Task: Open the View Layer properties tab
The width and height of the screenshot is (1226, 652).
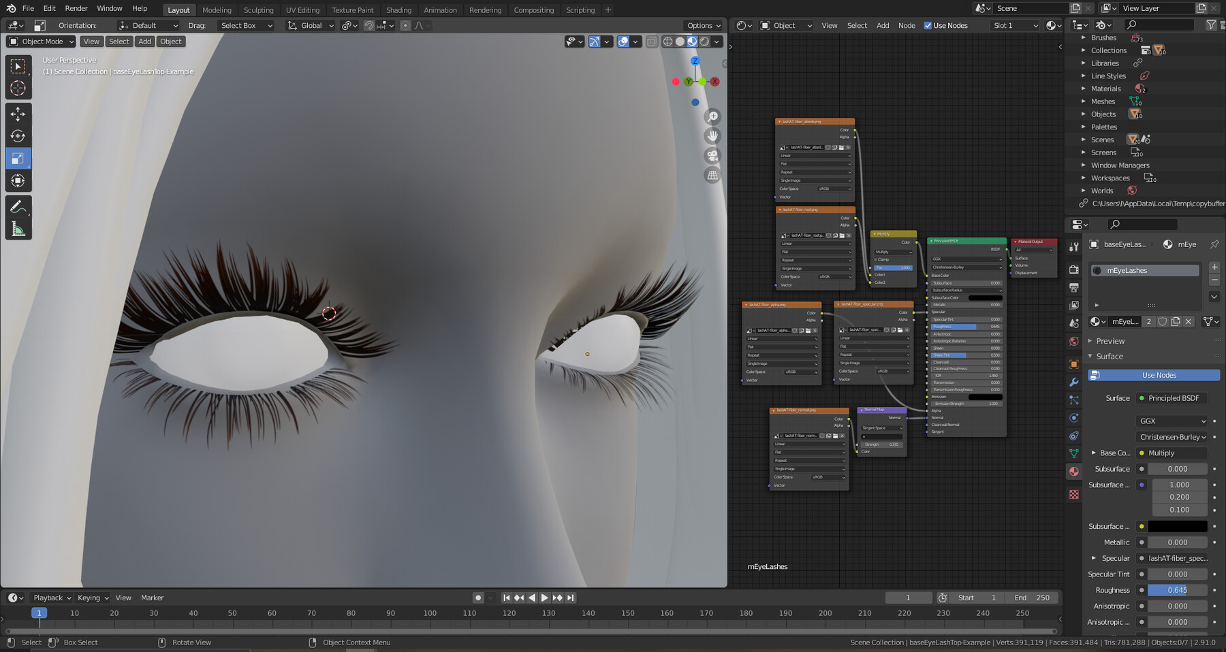Action: tap(1074, 306)
